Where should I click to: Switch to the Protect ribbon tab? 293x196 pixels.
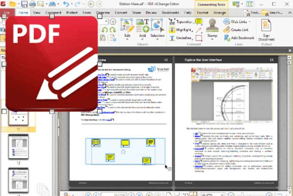point(72,13)
